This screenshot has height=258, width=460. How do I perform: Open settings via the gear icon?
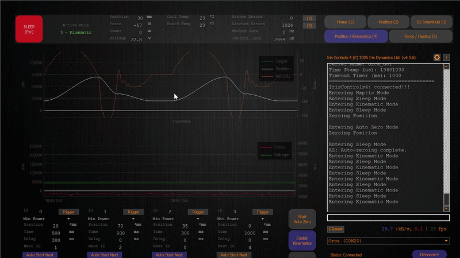coord(436,57)
